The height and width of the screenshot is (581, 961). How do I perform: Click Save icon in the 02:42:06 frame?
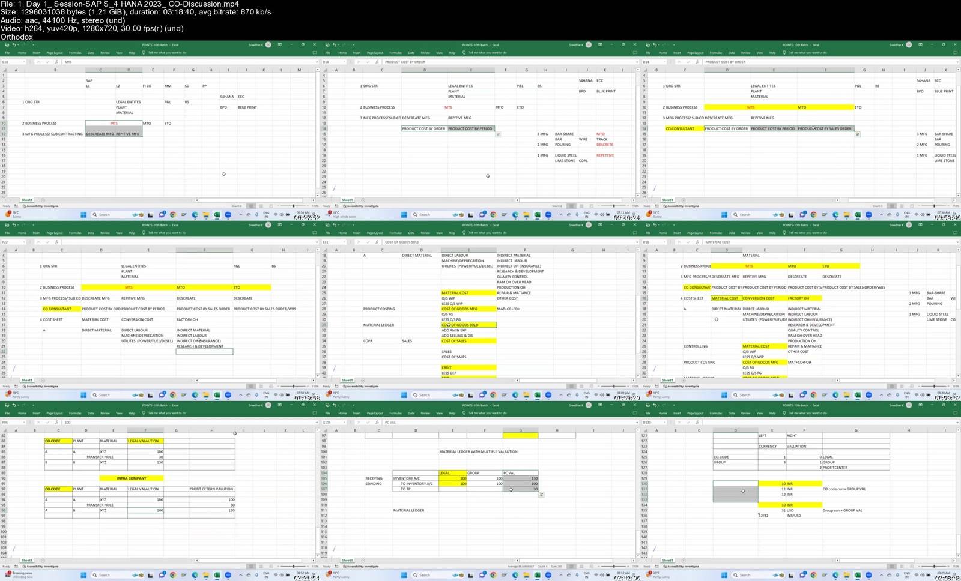tap(327, 405)
